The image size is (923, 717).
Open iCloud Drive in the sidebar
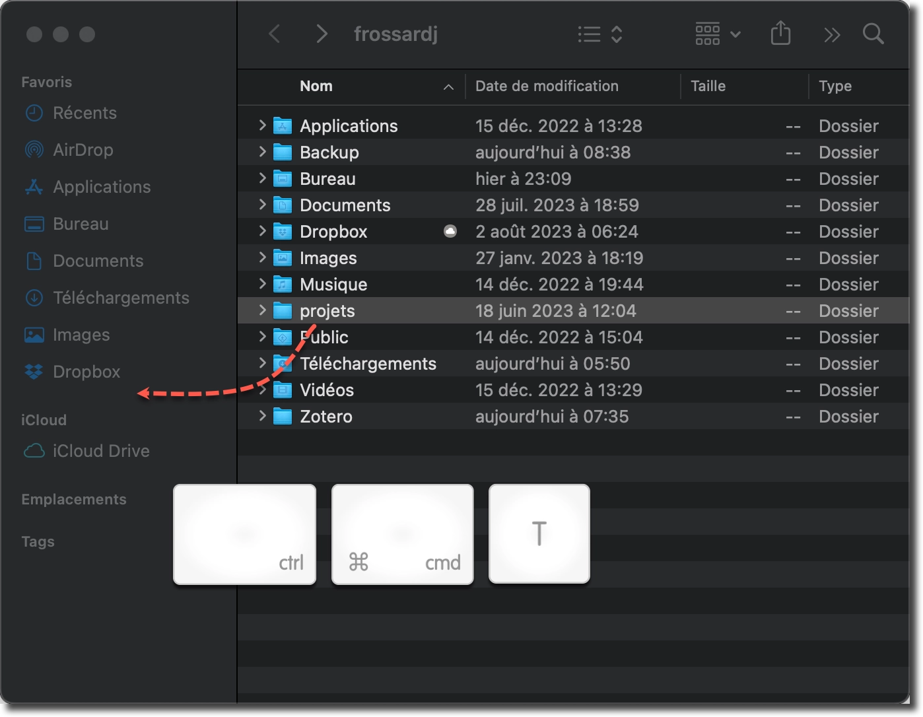[x=86, y=451]
